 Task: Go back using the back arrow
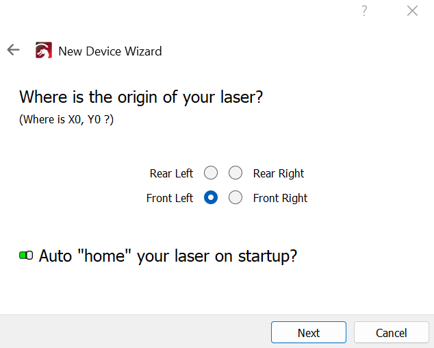pyautogui.click(x=13, y=50)
